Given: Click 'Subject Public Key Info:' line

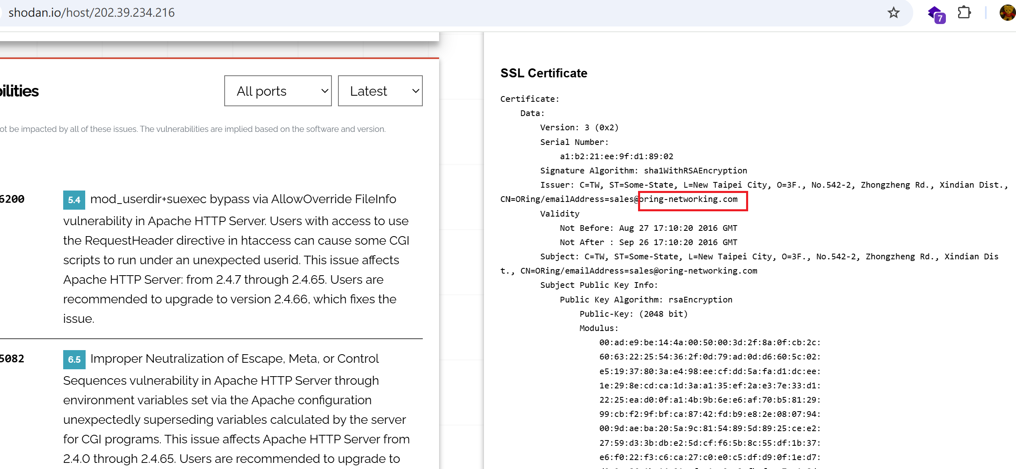Looking at the screenshot, I should point(599,285).
